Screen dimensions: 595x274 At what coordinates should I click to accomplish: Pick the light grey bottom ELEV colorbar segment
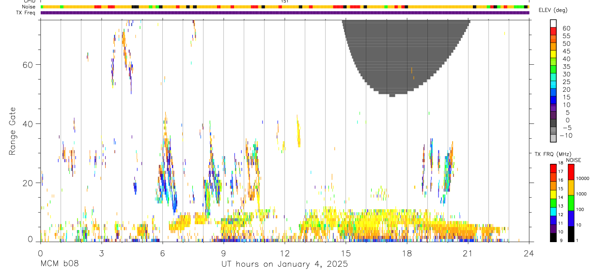pyautogui.click(x=553, y=138)
